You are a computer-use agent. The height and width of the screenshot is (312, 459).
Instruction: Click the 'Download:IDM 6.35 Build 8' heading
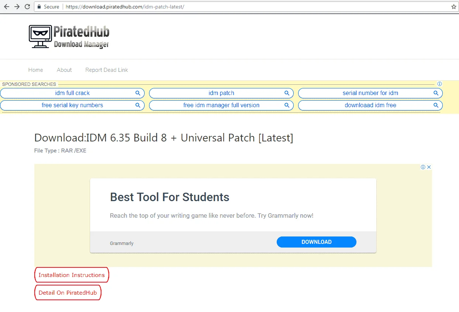(x=164, y=138)
